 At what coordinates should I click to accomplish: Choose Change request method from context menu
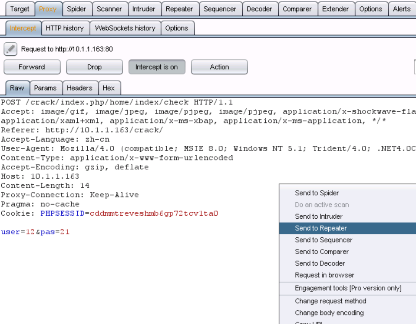[x=348, y=301]
